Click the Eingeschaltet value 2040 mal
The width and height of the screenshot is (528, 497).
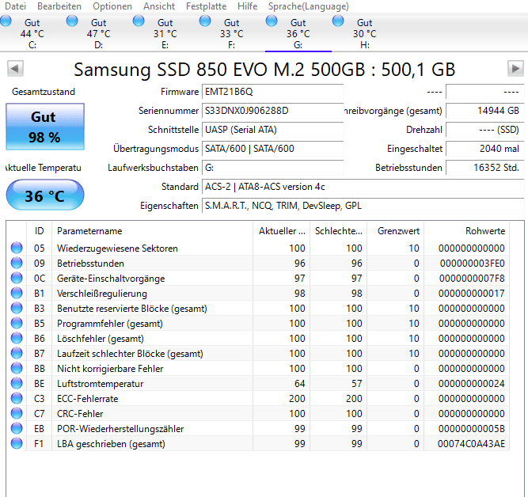point(485,149)
